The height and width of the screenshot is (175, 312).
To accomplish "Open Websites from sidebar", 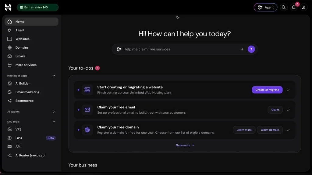I will [31, 39].
